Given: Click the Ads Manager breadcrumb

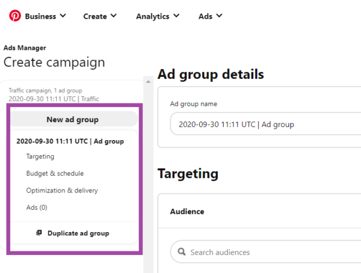Looking at the screenshot, I should (x=25, y=48).
